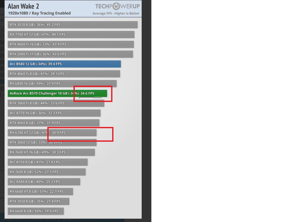Select the RX 6600 XT 8 GB bar
This screenshot has width=293, height=222.
coord(40,192)
